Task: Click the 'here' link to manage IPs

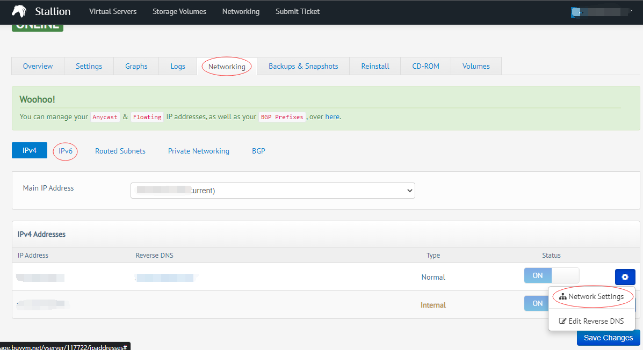Action: [x=332, y=116]
